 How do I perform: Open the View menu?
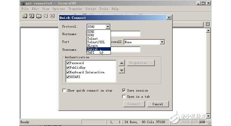click(46, 9)
